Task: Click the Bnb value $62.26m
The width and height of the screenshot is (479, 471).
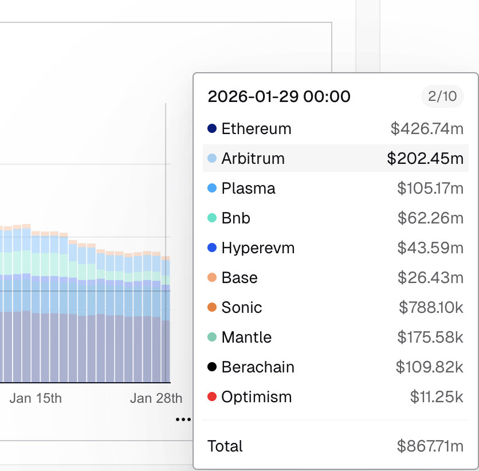Action: coord(430,218)
